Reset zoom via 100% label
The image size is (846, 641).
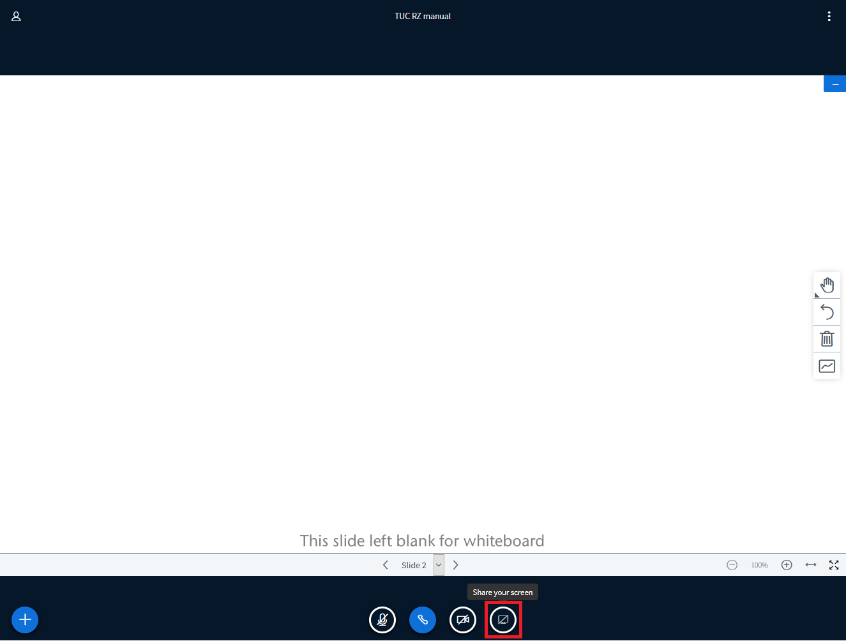pyautogui.click(x=759, y=565)
